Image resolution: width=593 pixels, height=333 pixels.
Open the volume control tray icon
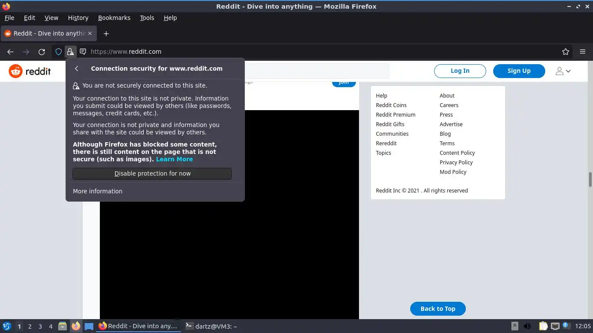coord(527,326)
